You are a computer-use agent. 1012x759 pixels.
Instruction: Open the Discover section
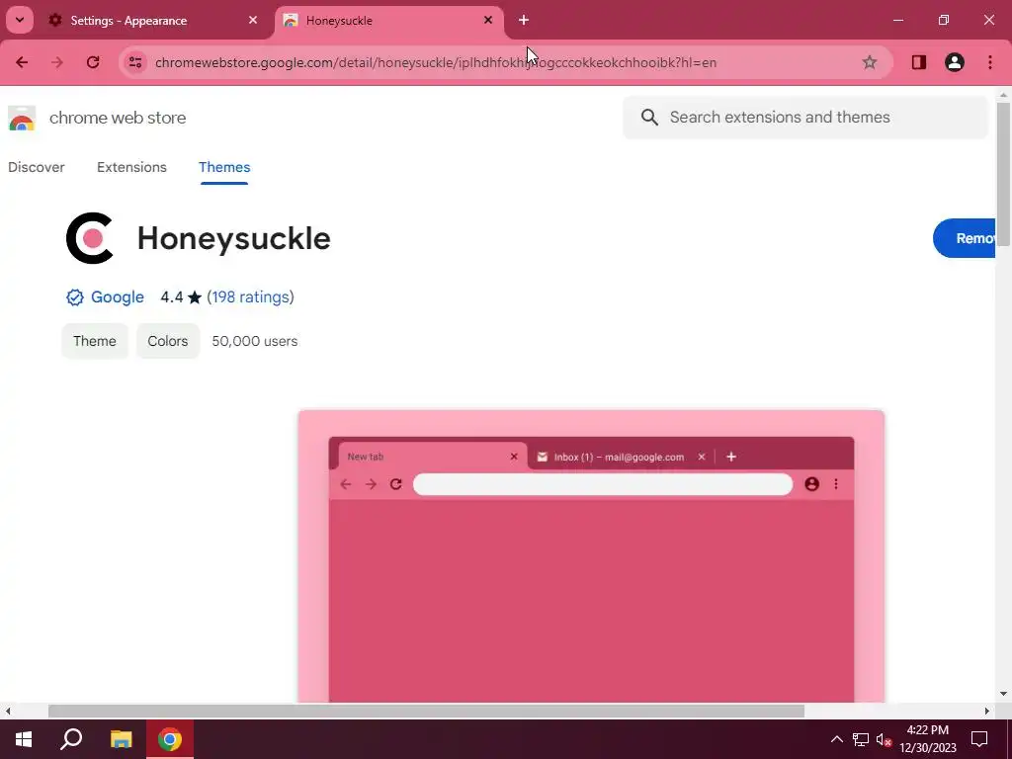tap(37, 167)
